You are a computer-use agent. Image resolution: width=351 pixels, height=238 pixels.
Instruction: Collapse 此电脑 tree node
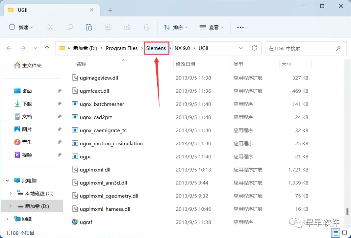[7, 180]
